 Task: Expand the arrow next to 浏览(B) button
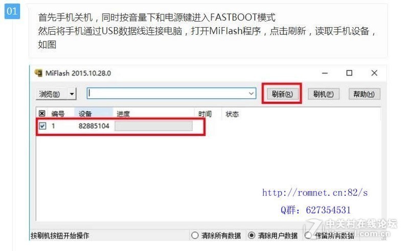(72, 94)
